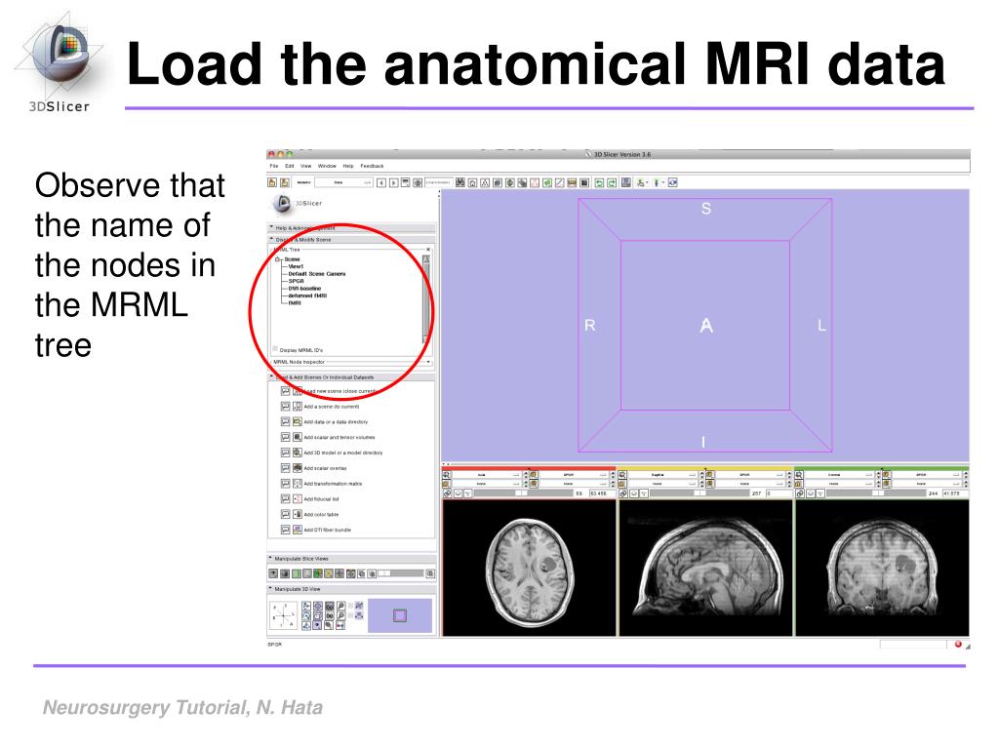Open the Modules selection dropdown
Screen dimensions: 999x749
coord(343,182)
